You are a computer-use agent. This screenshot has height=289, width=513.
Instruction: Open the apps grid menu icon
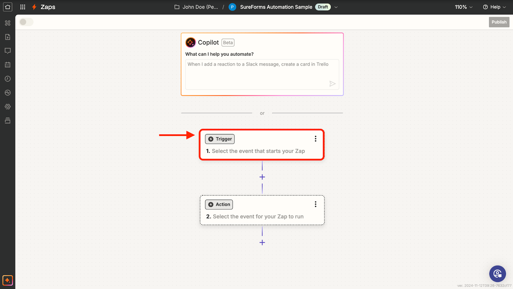22,7
